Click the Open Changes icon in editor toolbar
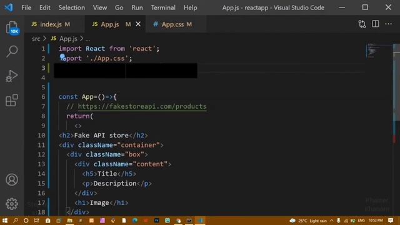The image size is (400, 225). (362, 24)
